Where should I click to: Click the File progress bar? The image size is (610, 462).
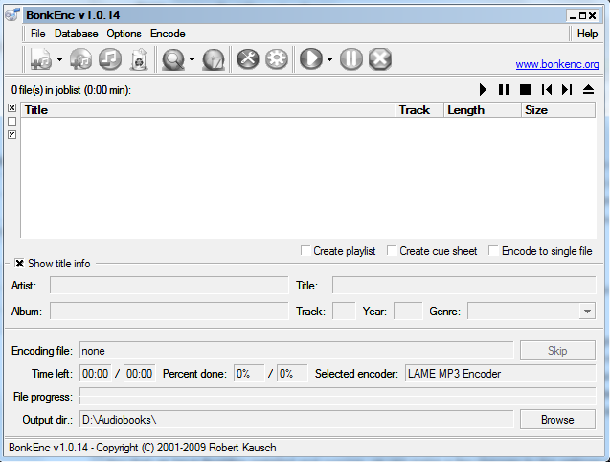[338, 397]
